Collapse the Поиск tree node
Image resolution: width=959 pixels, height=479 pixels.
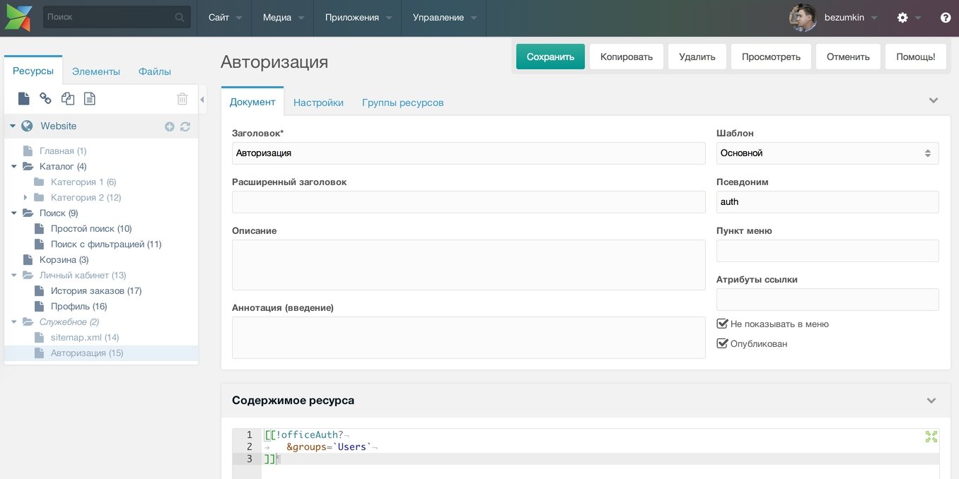pos(15,213)
